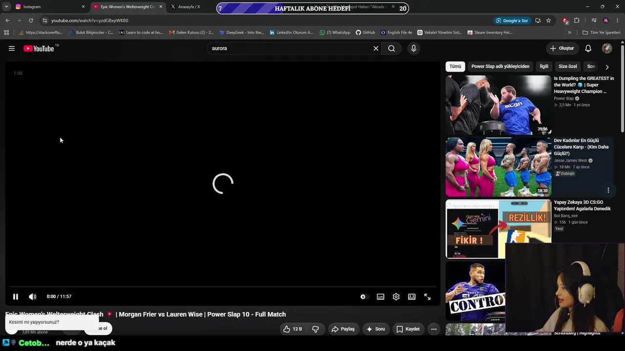The height and width of the screenshot is (351, 625).
Task: Bookmark this page with star icon
Action: point(548,20)
